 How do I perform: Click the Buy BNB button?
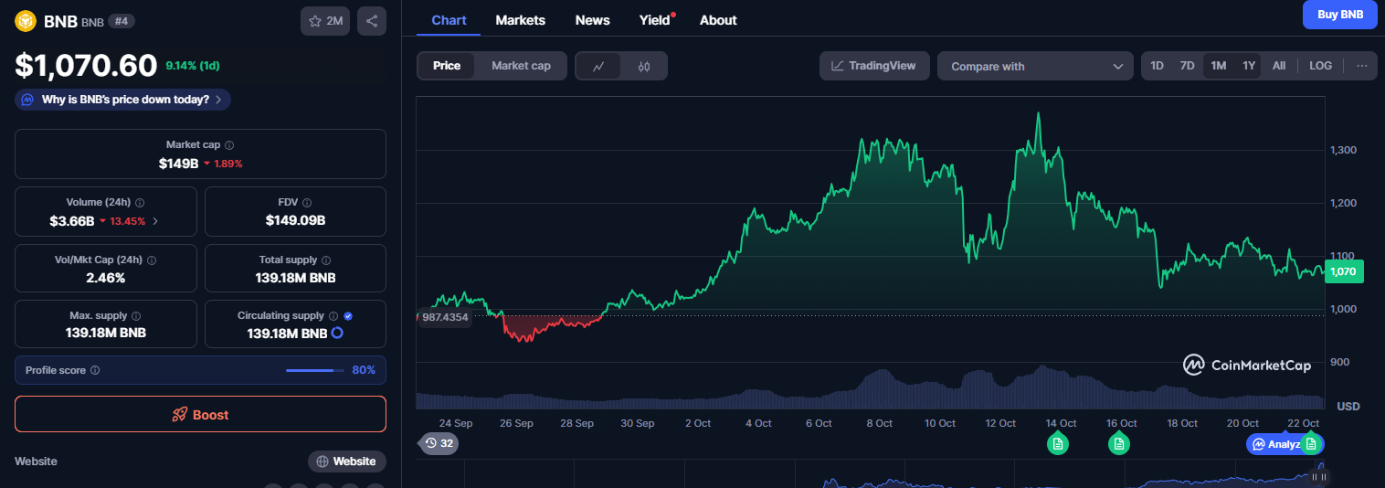point(1339,15)
